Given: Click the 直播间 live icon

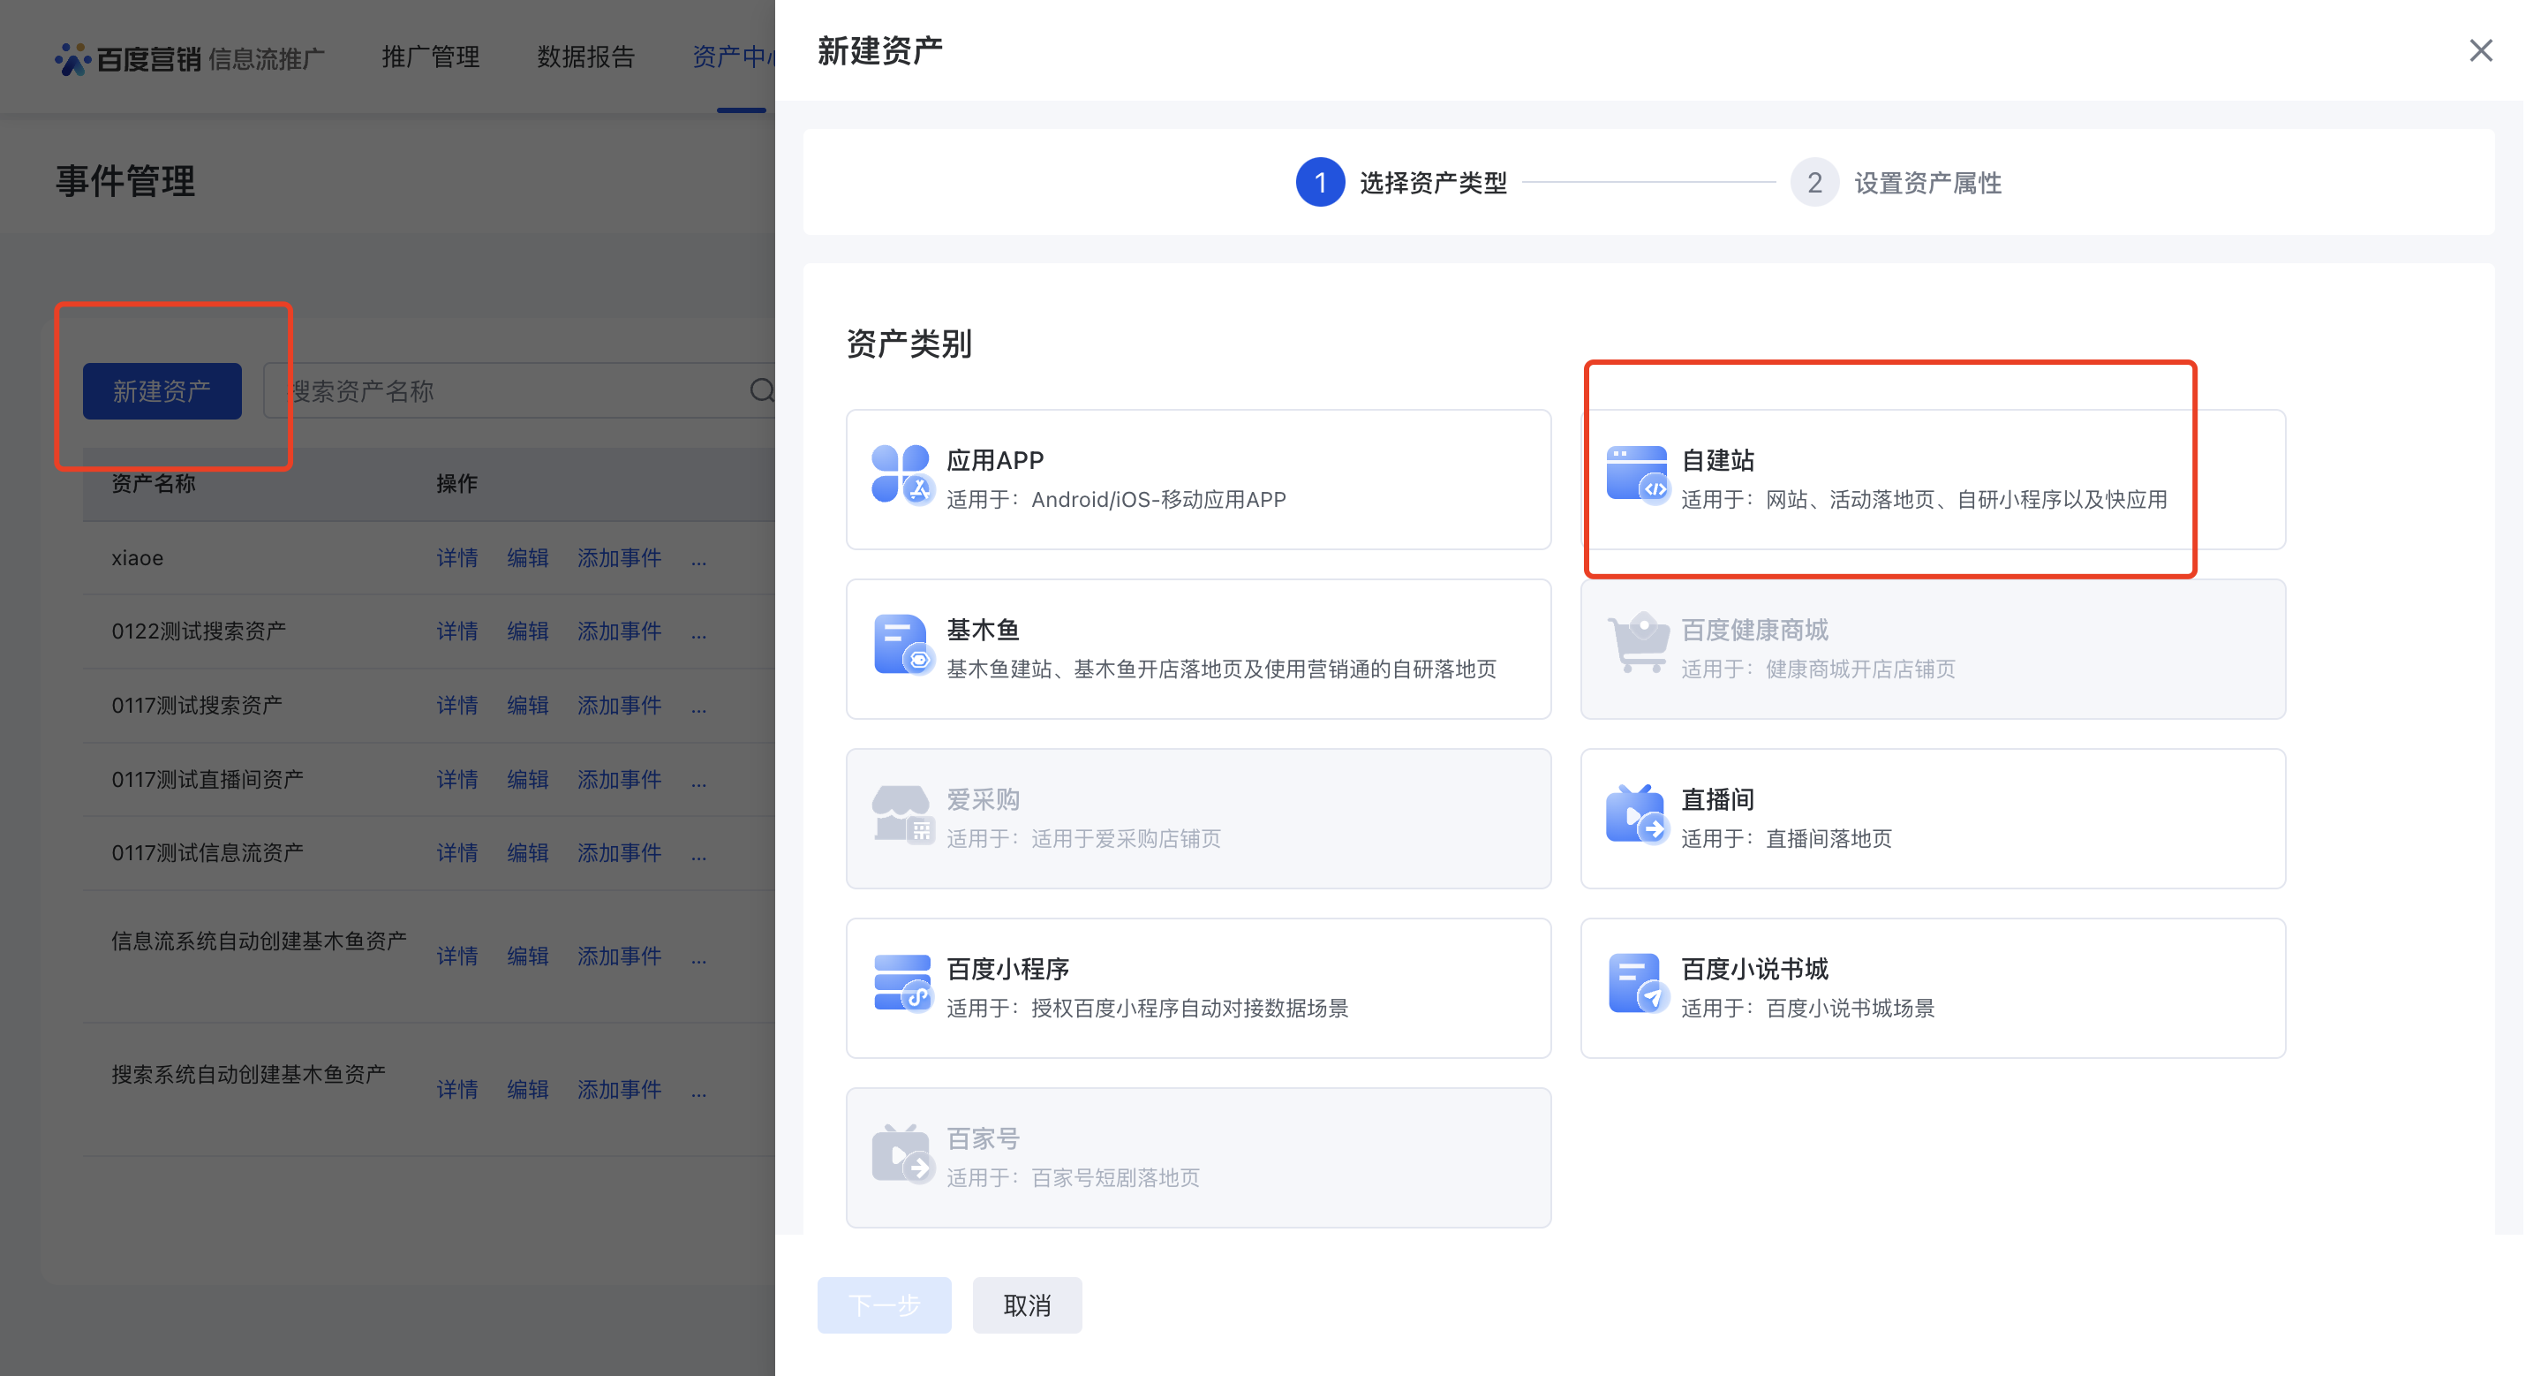Looking at the screenshot, I should tap(1636, 813).
